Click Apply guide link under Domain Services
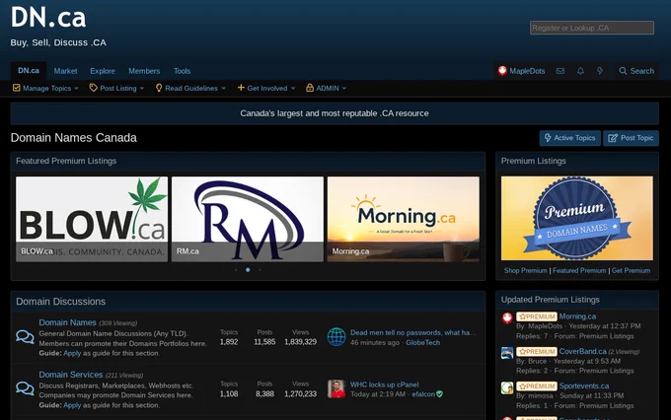The image size is (671, 420). pos(72,405)
